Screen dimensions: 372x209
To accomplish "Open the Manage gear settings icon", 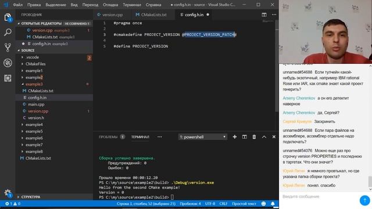I will click(x=8, y=193).
